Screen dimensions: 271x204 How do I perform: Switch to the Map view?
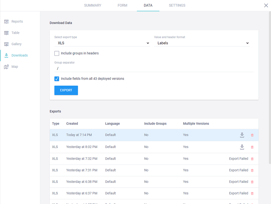click(x=14, y=66)
